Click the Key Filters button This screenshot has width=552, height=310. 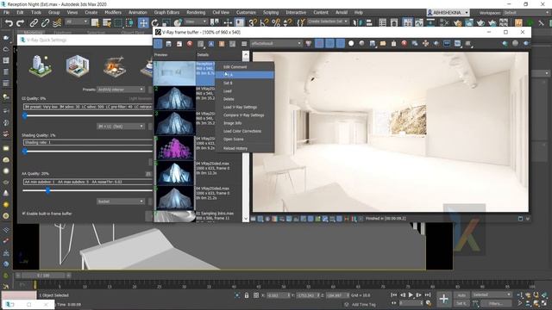click(496, 303)
